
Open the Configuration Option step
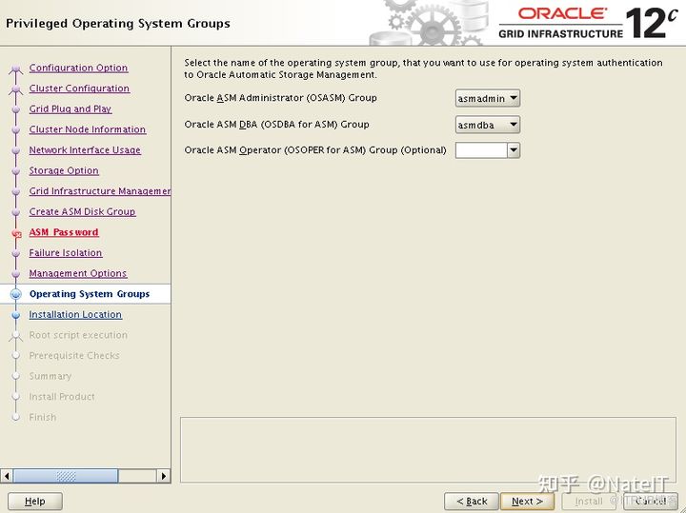[78, 68]
